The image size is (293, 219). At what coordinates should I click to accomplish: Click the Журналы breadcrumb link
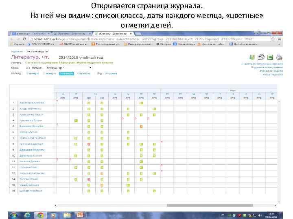tap(17, 52)
